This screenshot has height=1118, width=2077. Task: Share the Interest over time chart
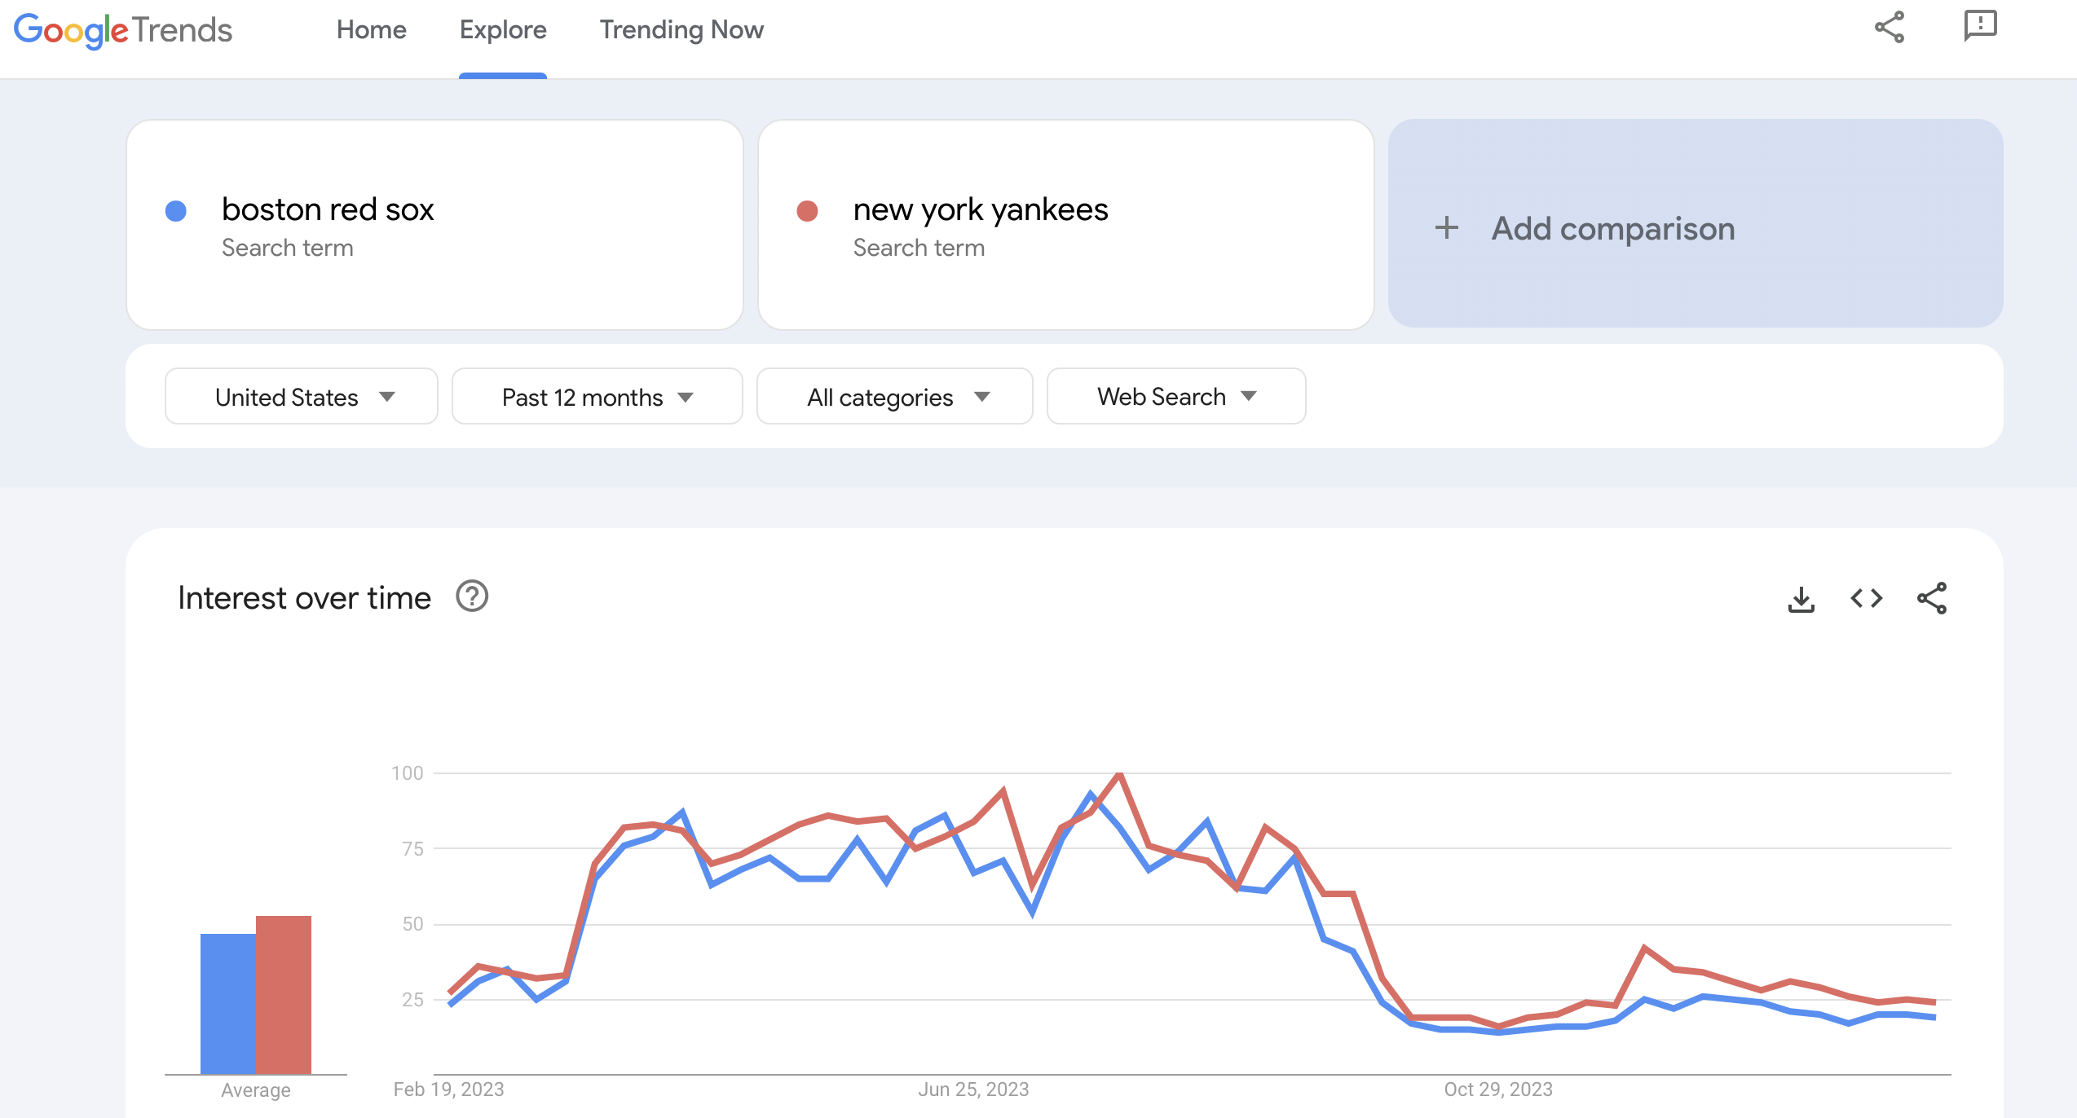click(x=1931, y=599)
